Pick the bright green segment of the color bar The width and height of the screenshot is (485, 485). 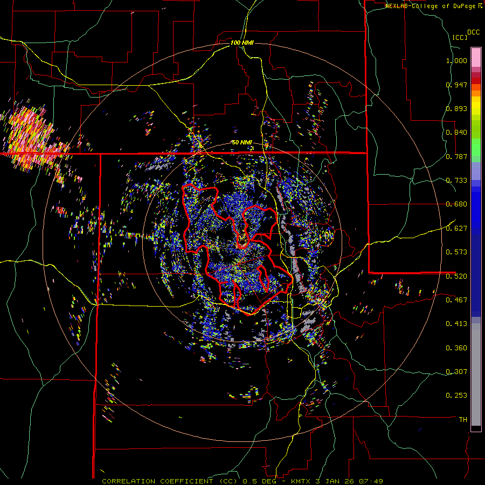[x=476, y=147]
